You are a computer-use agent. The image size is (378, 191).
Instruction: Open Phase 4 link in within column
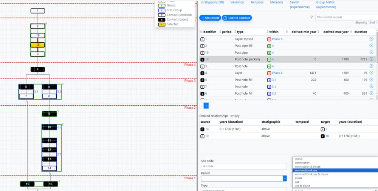point(277,73)
